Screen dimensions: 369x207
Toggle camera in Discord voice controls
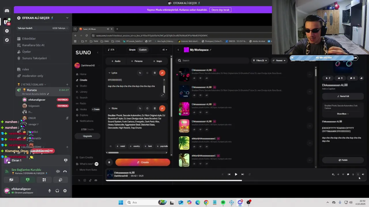(x=11, y=180)
